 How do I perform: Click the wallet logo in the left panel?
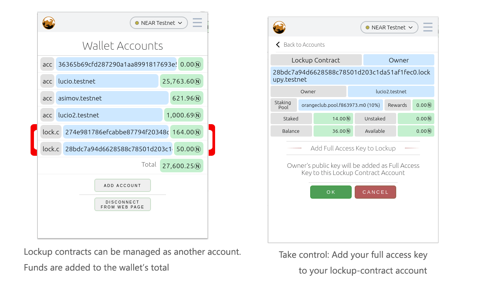tap(49, 23)
